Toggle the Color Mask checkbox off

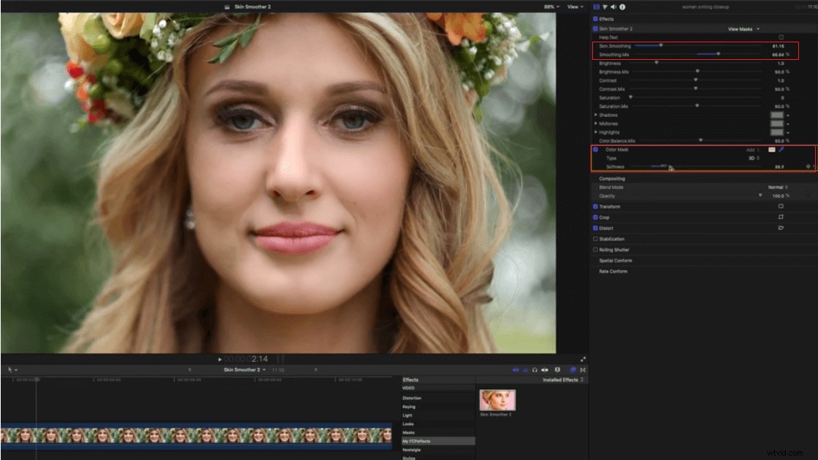[x=595, y=149]
